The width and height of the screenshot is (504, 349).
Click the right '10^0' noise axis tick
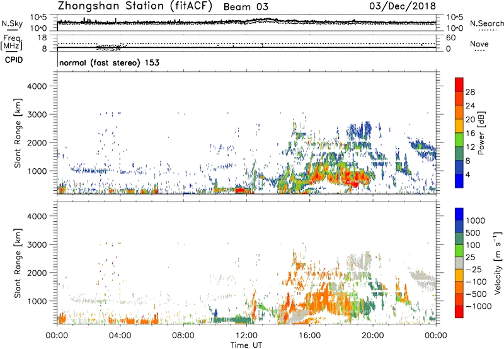454,28
